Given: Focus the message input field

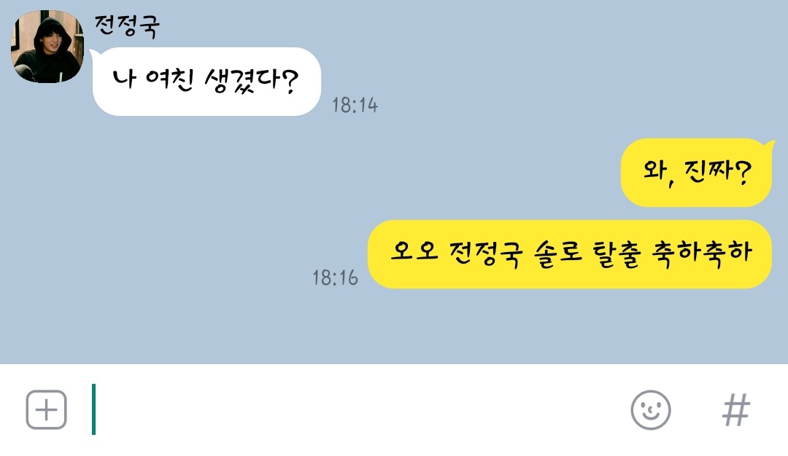Looking at the screenshot, I should (x=352, y=410).
